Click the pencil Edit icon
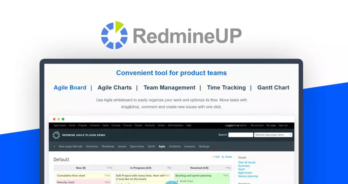348x184 pixels. (213, 157)
